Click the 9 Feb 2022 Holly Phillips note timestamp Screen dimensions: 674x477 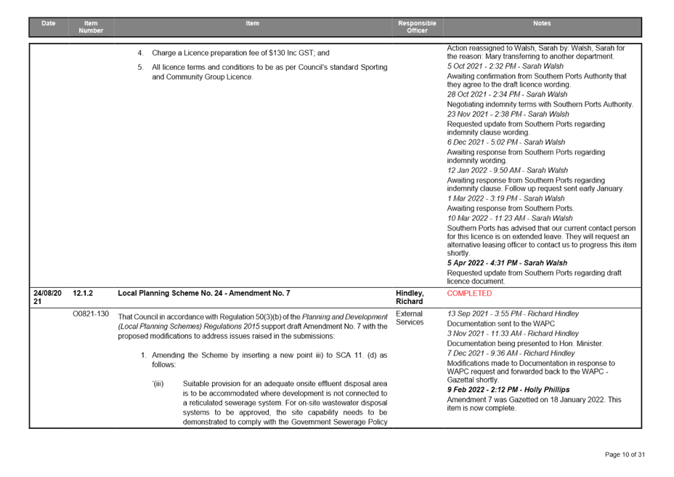click(x=498, y=390)
